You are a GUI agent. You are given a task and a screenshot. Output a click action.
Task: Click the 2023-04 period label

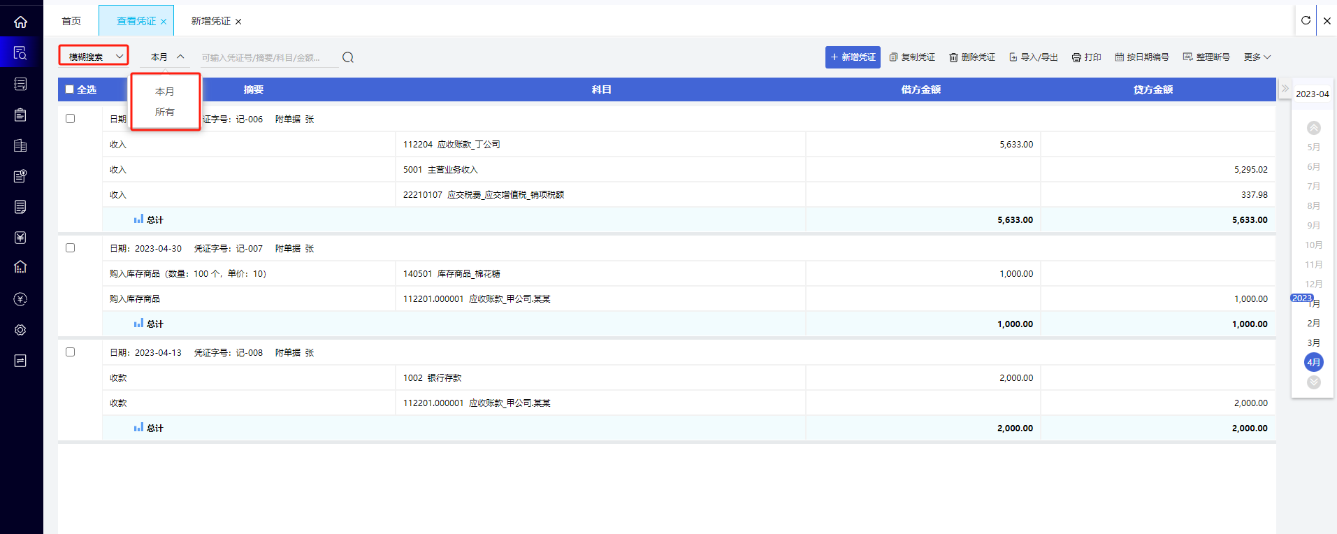point(1313,94)
